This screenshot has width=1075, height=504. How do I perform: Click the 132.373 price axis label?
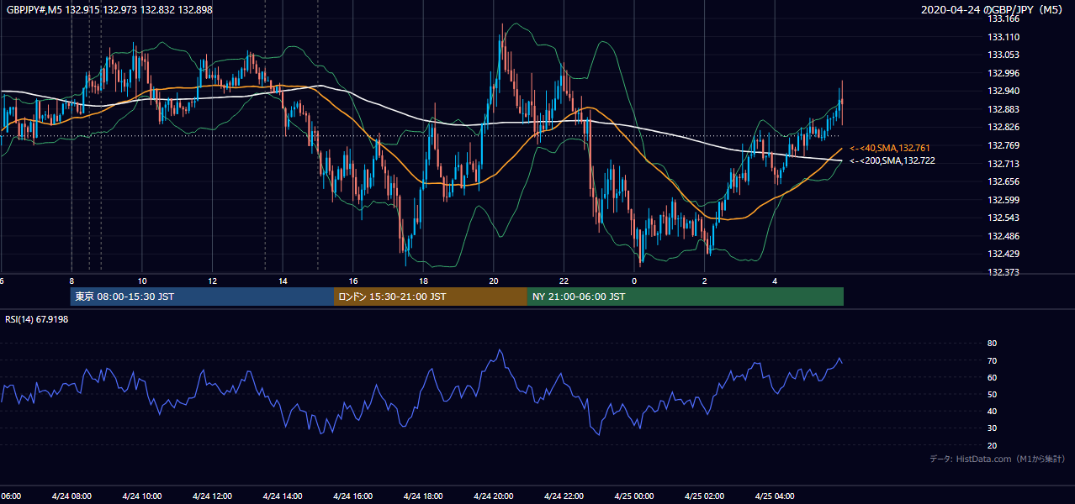click(1004, 272)
